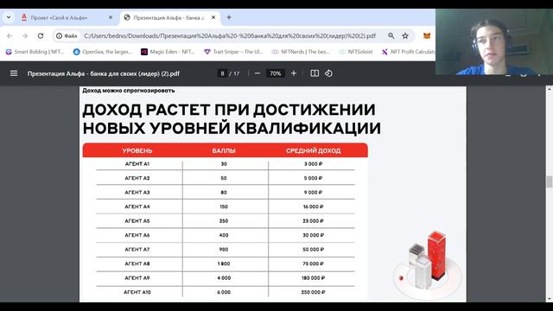
Task: Click the webcam video overlay
Action: (x=494, y=41)
